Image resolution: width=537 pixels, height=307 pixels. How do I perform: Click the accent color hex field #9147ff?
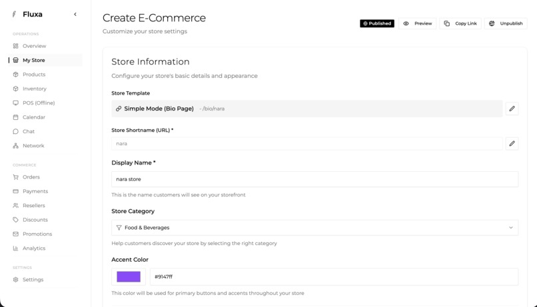click(334, 276)
